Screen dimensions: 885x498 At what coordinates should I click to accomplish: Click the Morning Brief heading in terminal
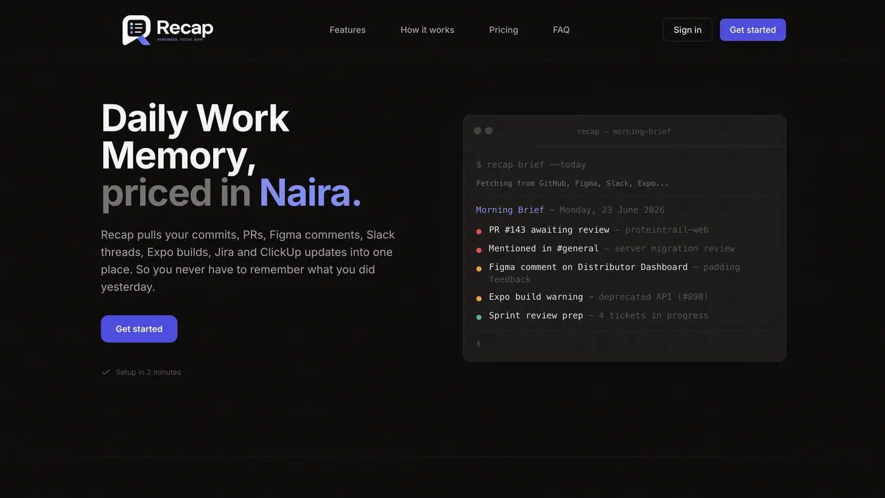pyautogui.click(x=510, y=210)
